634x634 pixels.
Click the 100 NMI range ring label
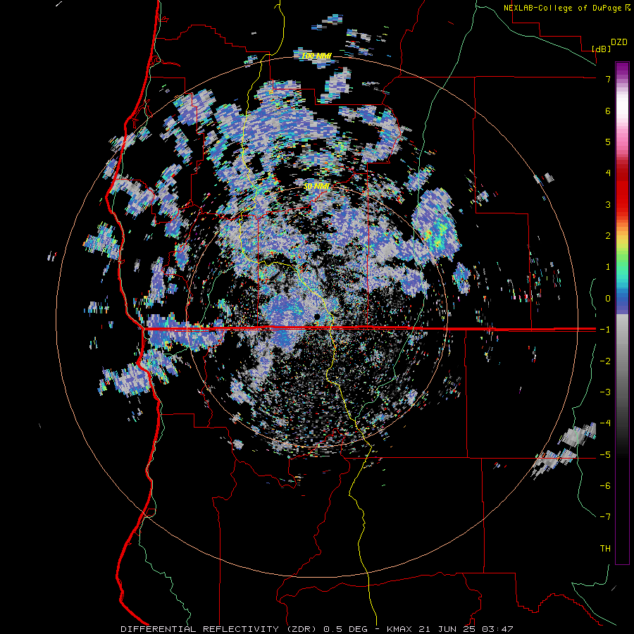click(x=316, y=56)
